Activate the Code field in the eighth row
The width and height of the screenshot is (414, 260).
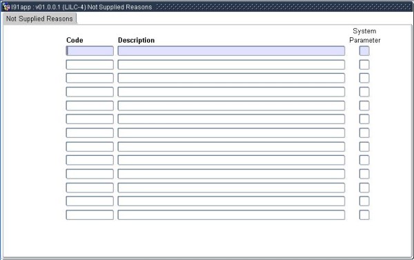pyautogui.click(x=90, y=146)
